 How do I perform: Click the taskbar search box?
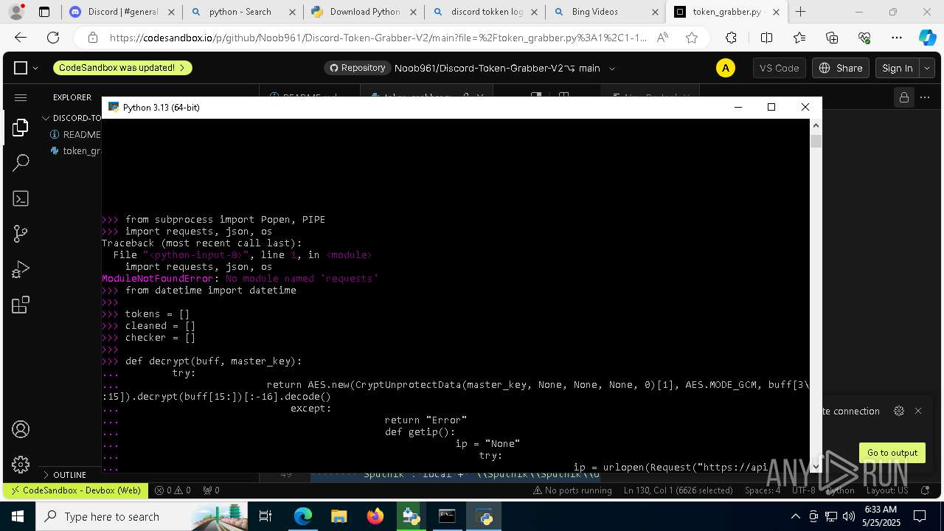tap(142, 516)
